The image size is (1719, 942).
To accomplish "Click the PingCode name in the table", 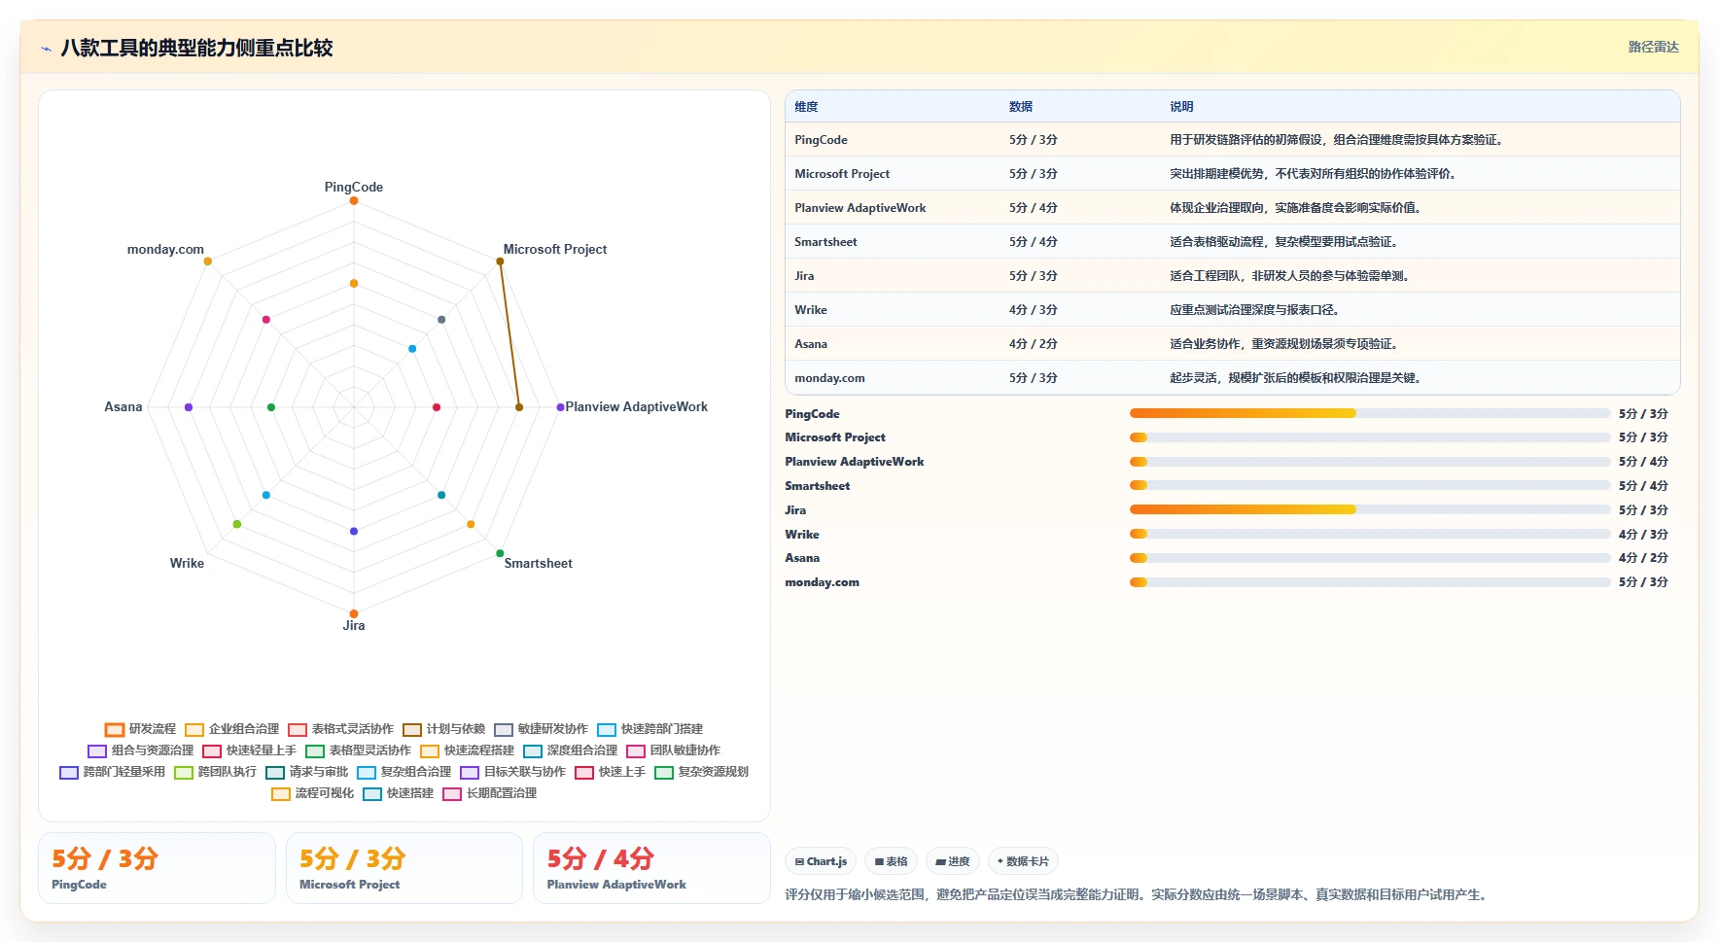I will 821,140.
